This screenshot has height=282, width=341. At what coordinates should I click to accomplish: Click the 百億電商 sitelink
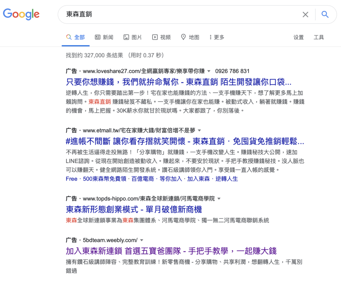pos(143,179)
